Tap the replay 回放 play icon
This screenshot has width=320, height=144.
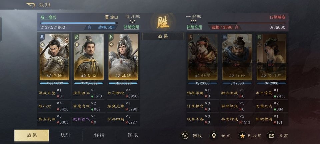pyautogui.click(x=185, y=136)
